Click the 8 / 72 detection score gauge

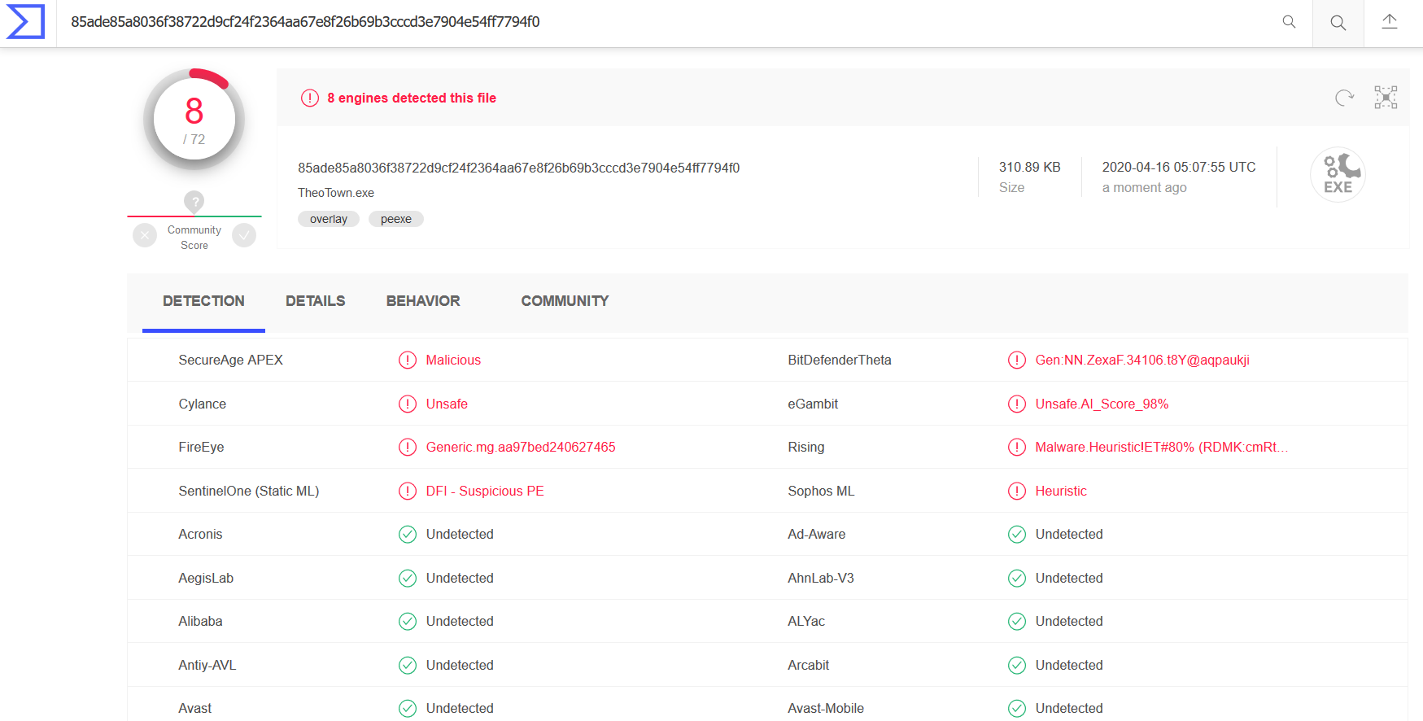click(x=194, y=120)
